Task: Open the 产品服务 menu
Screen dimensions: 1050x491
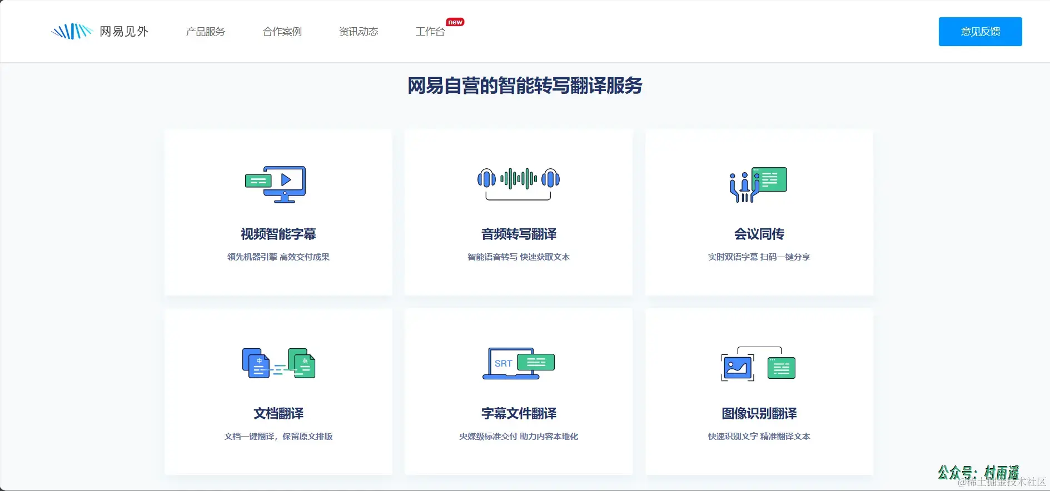Action: pos(206,32)
